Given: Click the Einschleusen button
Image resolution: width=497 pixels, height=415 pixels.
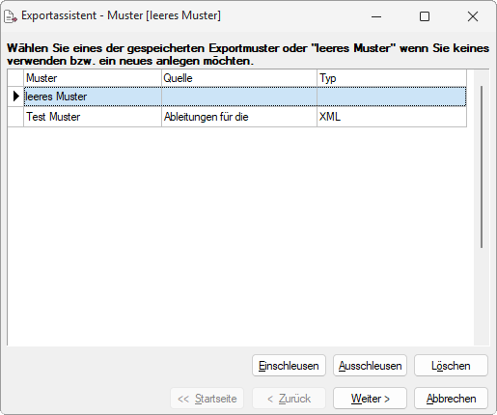Looking at the screenshot, I should (x=289, y=366).
